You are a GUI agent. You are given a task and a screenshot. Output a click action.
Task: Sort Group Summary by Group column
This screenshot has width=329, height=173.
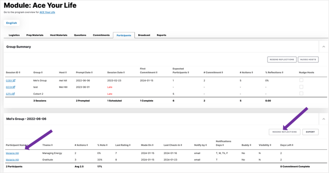42,72
